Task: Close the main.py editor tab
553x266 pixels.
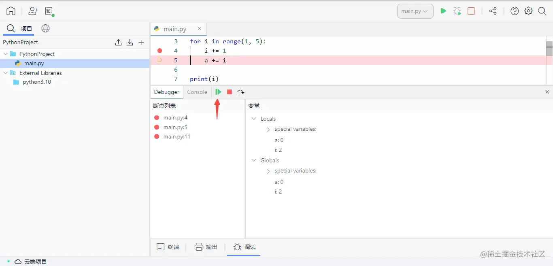Action: 199,29
